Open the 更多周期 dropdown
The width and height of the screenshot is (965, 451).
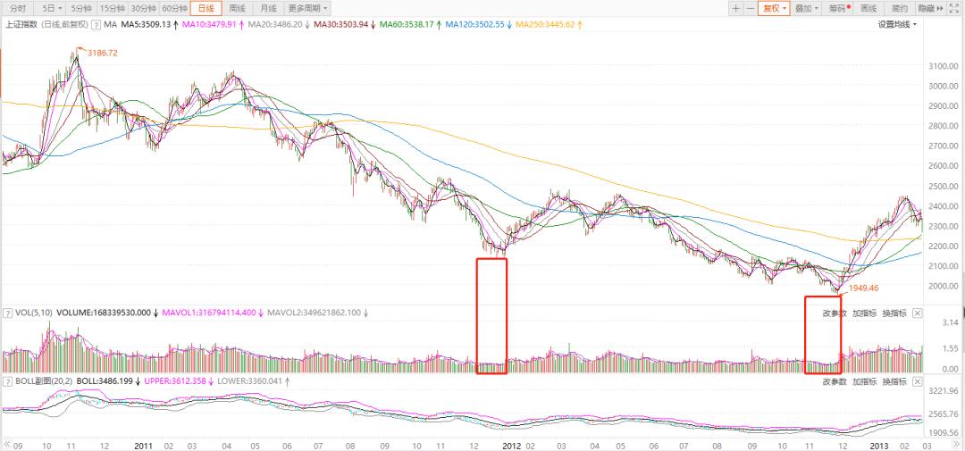tap(307, 9)
